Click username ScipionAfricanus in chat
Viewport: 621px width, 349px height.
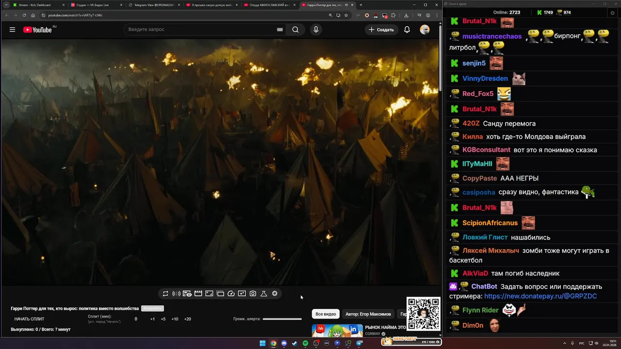[490, 223]
